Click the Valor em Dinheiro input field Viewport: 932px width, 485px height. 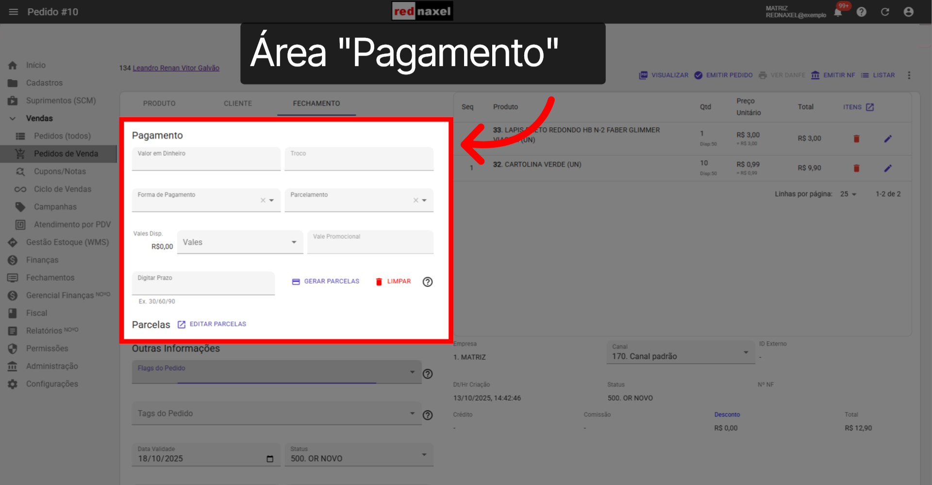(x=206, y=159)
